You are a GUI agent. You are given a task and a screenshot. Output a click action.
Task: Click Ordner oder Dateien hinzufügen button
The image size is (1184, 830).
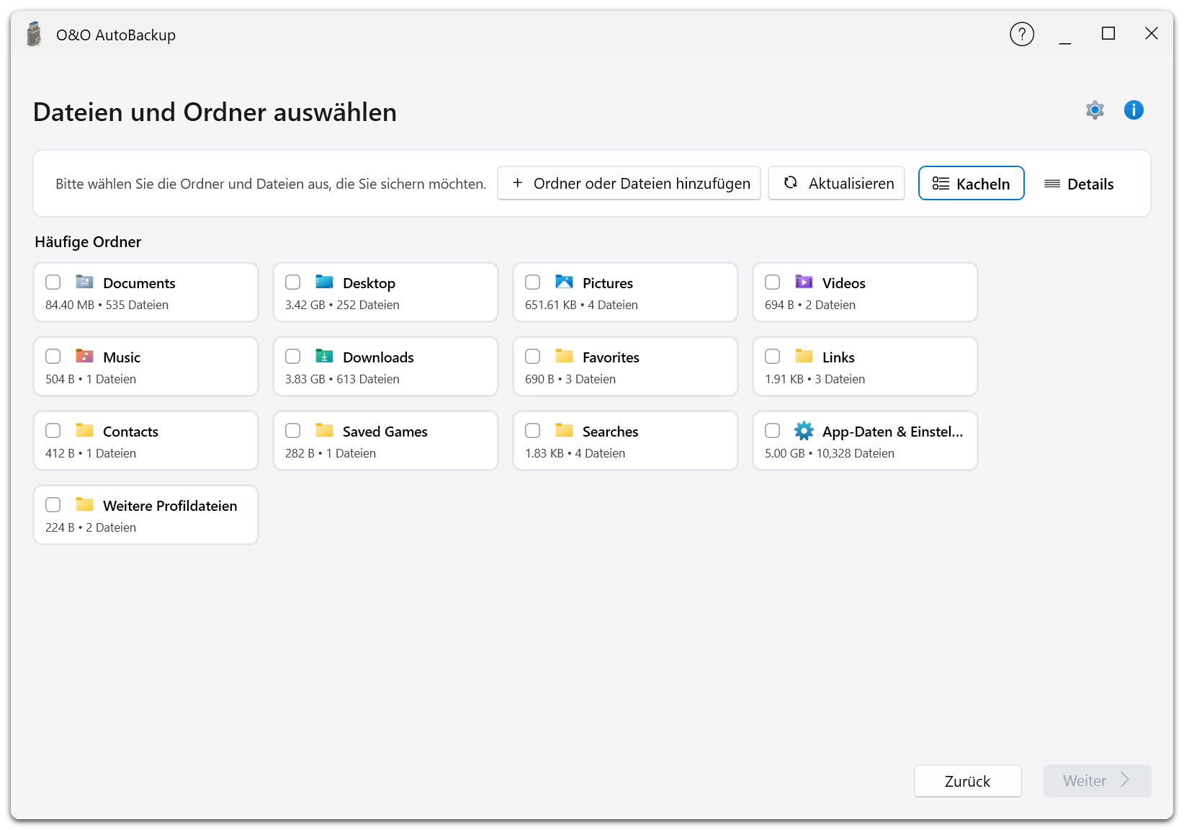pos(629,184)
